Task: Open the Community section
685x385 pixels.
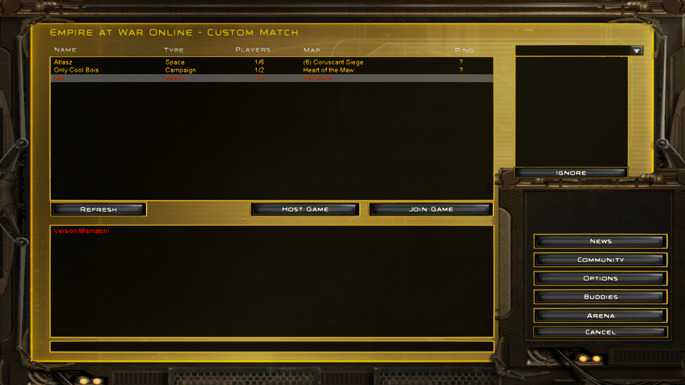Action: tap(600, 260)
